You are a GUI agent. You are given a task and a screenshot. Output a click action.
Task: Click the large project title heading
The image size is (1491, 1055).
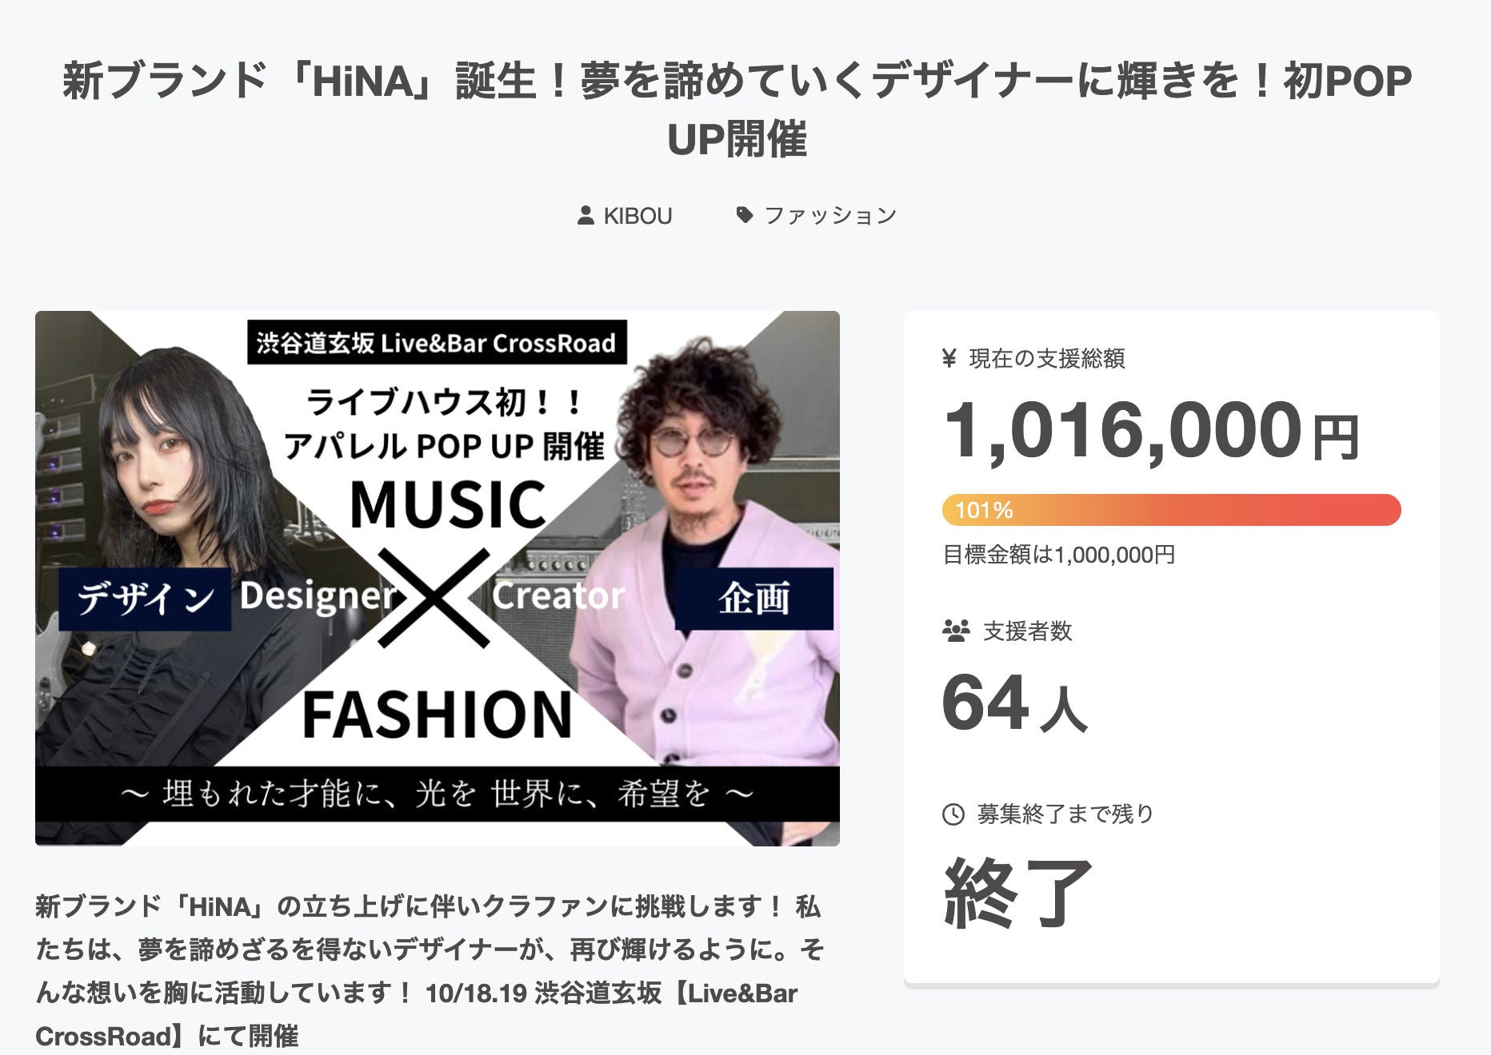pyautogui.click(x=737, y=109)
